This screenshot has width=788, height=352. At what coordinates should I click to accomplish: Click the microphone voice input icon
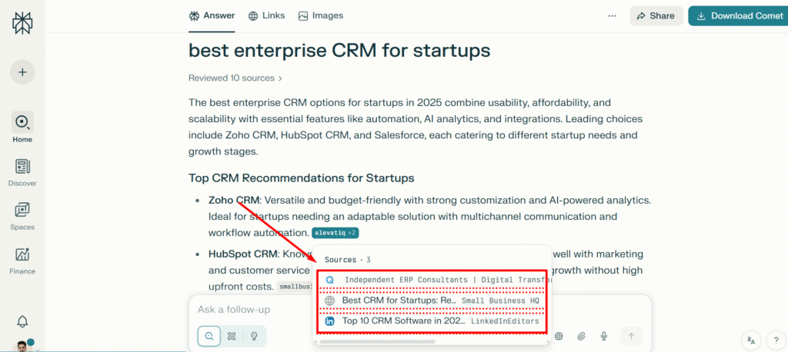click(605, 336)
